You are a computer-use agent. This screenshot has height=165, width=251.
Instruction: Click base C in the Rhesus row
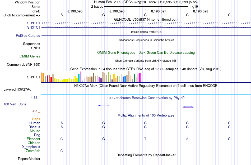pyautogui.click(x=229, y=127)
